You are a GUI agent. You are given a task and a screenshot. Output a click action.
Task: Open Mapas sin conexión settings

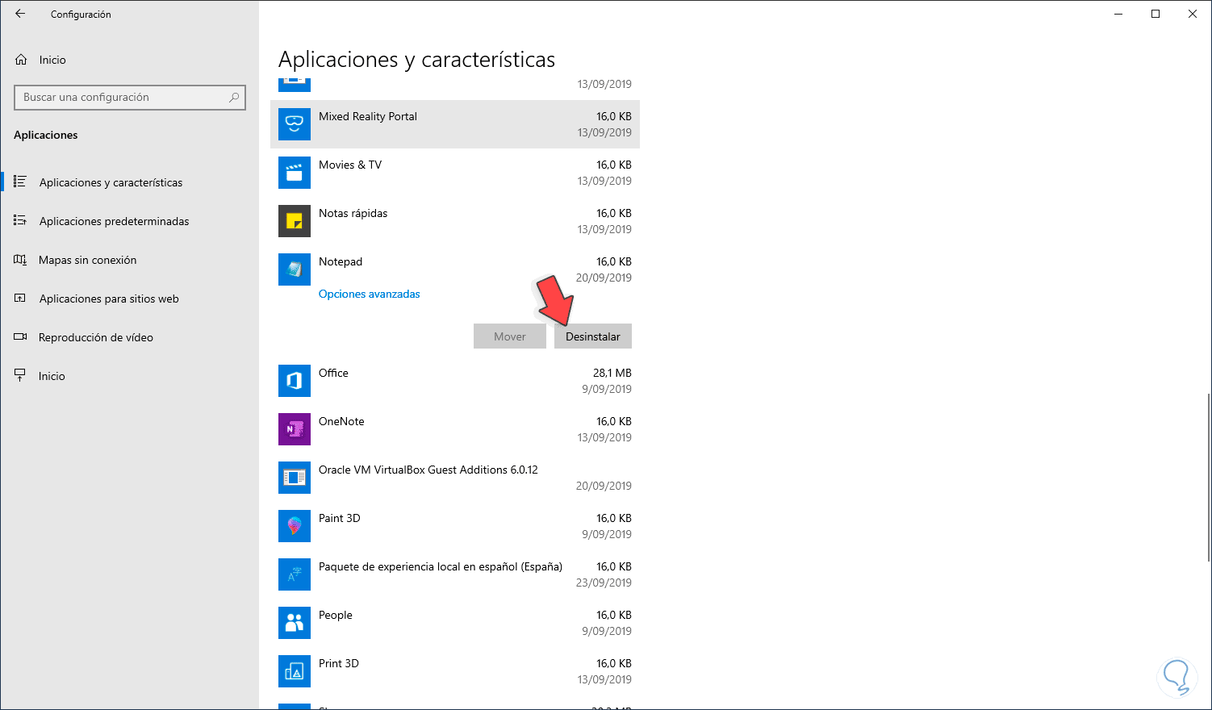(129, 260)
